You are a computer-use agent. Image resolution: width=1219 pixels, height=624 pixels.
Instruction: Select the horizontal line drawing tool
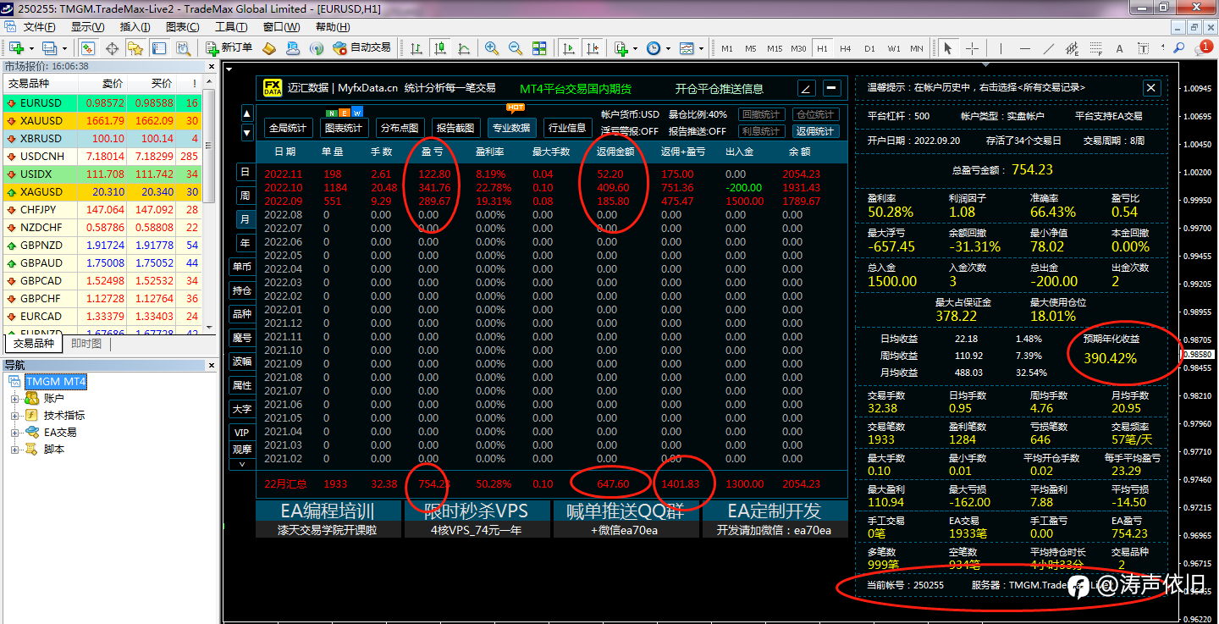[x=1025, y=48]
